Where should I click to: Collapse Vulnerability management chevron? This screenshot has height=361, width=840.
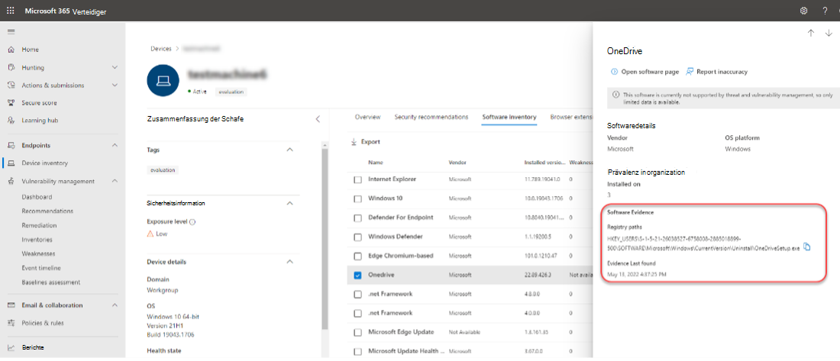115,181
